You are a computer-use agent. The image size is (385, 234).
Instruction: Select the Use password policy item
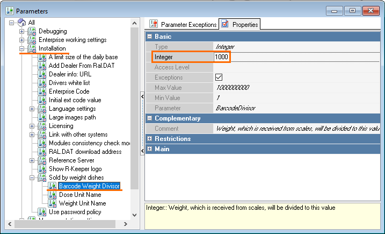point(75,212)
